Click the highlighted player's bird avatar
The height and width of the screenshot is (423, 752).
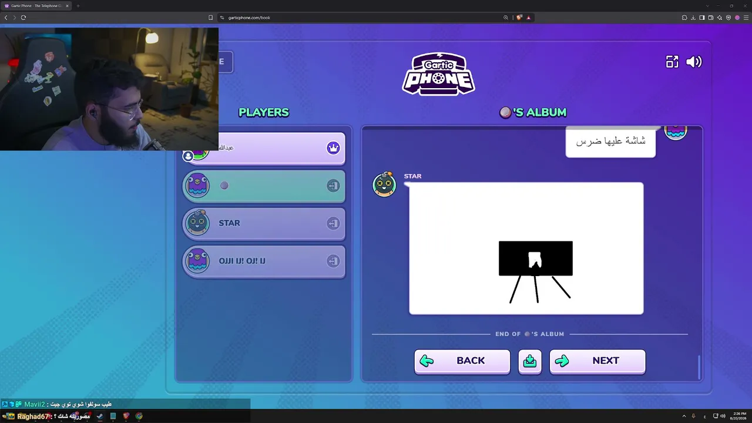click(x=197, y=185)
